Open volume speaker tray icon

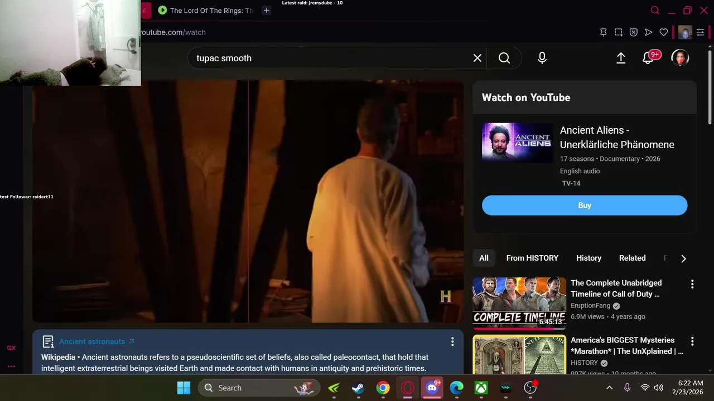pyautogui.click(x=659, y=388)
